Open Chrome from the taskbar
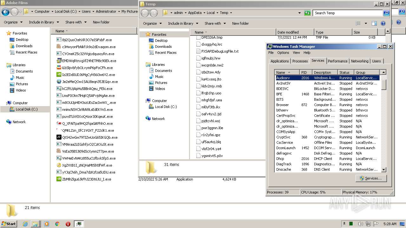 57,224
